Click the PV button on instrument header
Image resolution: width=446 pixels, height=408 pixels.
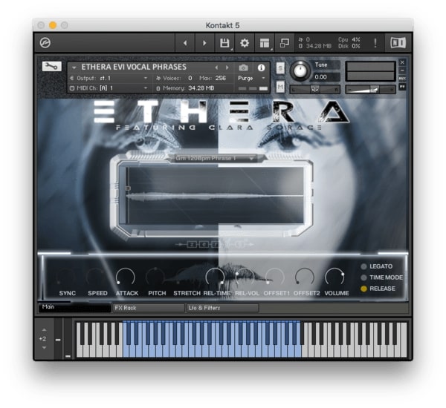pyautogui.click(x=402, y=86)
